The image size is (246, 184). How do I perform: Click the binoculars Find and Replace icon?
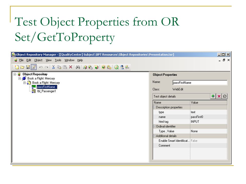[78, 67]
